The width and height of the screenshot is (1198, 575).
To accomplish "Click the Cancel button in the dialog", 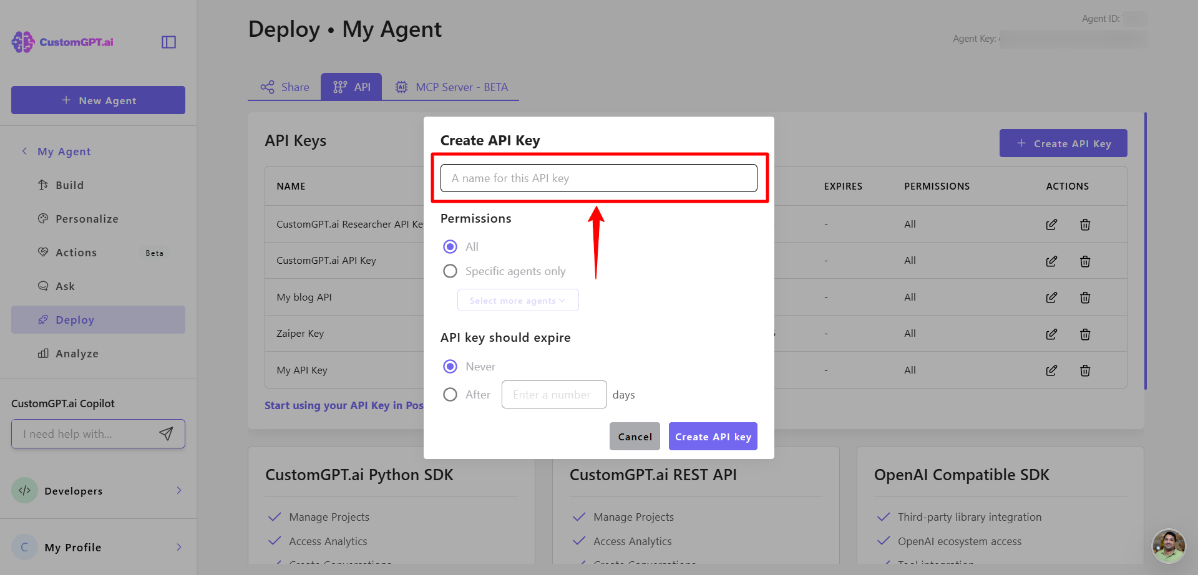I will click(635, 437).
